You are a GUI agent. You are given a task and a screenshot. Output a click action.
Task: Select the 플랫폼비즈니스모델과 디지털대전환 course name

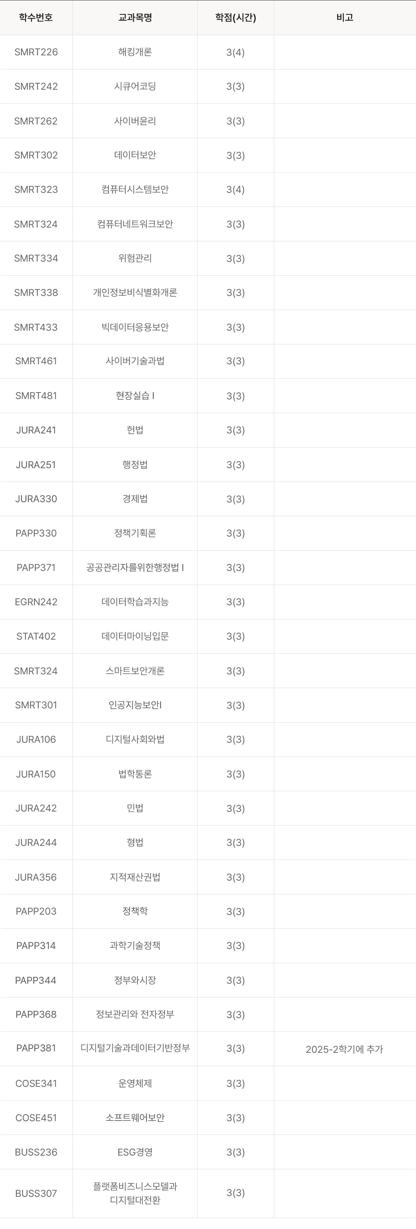135,1193
